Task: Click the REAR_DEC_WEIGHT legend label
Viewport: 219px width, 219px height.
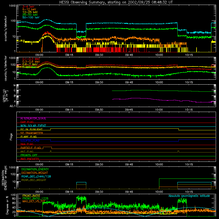Action: (x=34, y=180)
